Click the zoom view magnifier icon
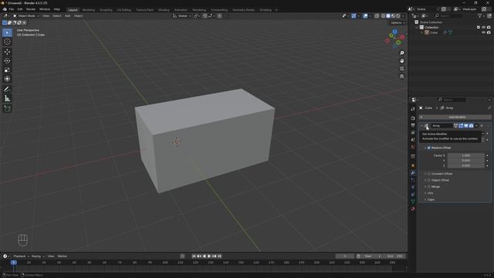Image resolution: width=494 pixels, height=278 pixels. (401, 53)
